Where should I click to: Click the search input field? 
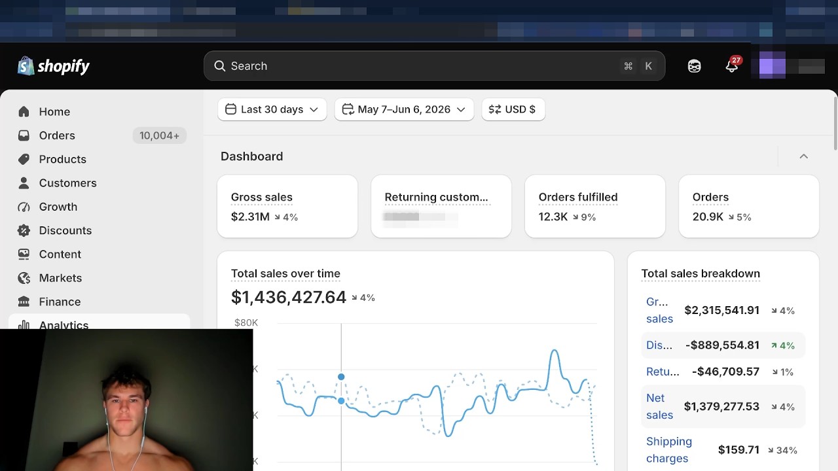434,66
